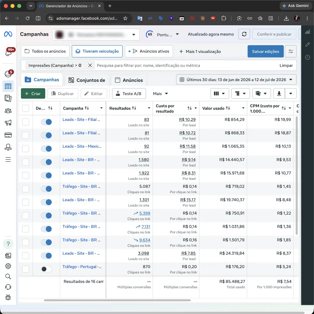The image size is (314, 314).
Task: Open the columns layout icon dropdown
Action: 220,94
